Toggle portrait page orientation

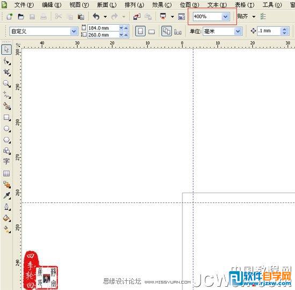click(x=141, y=31)
